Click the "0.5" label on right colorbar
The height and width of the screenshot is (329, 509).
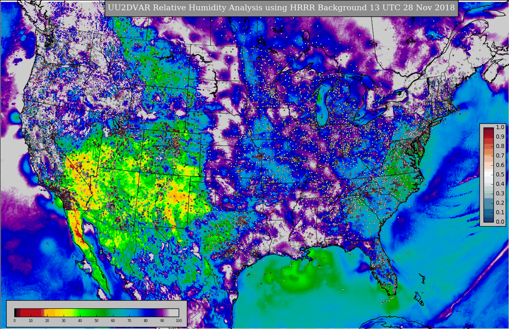[500, 174]
